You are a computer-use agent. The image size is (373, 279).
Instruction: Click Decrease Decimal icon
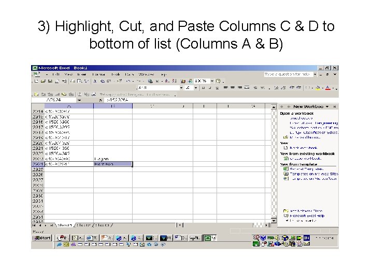283,88
